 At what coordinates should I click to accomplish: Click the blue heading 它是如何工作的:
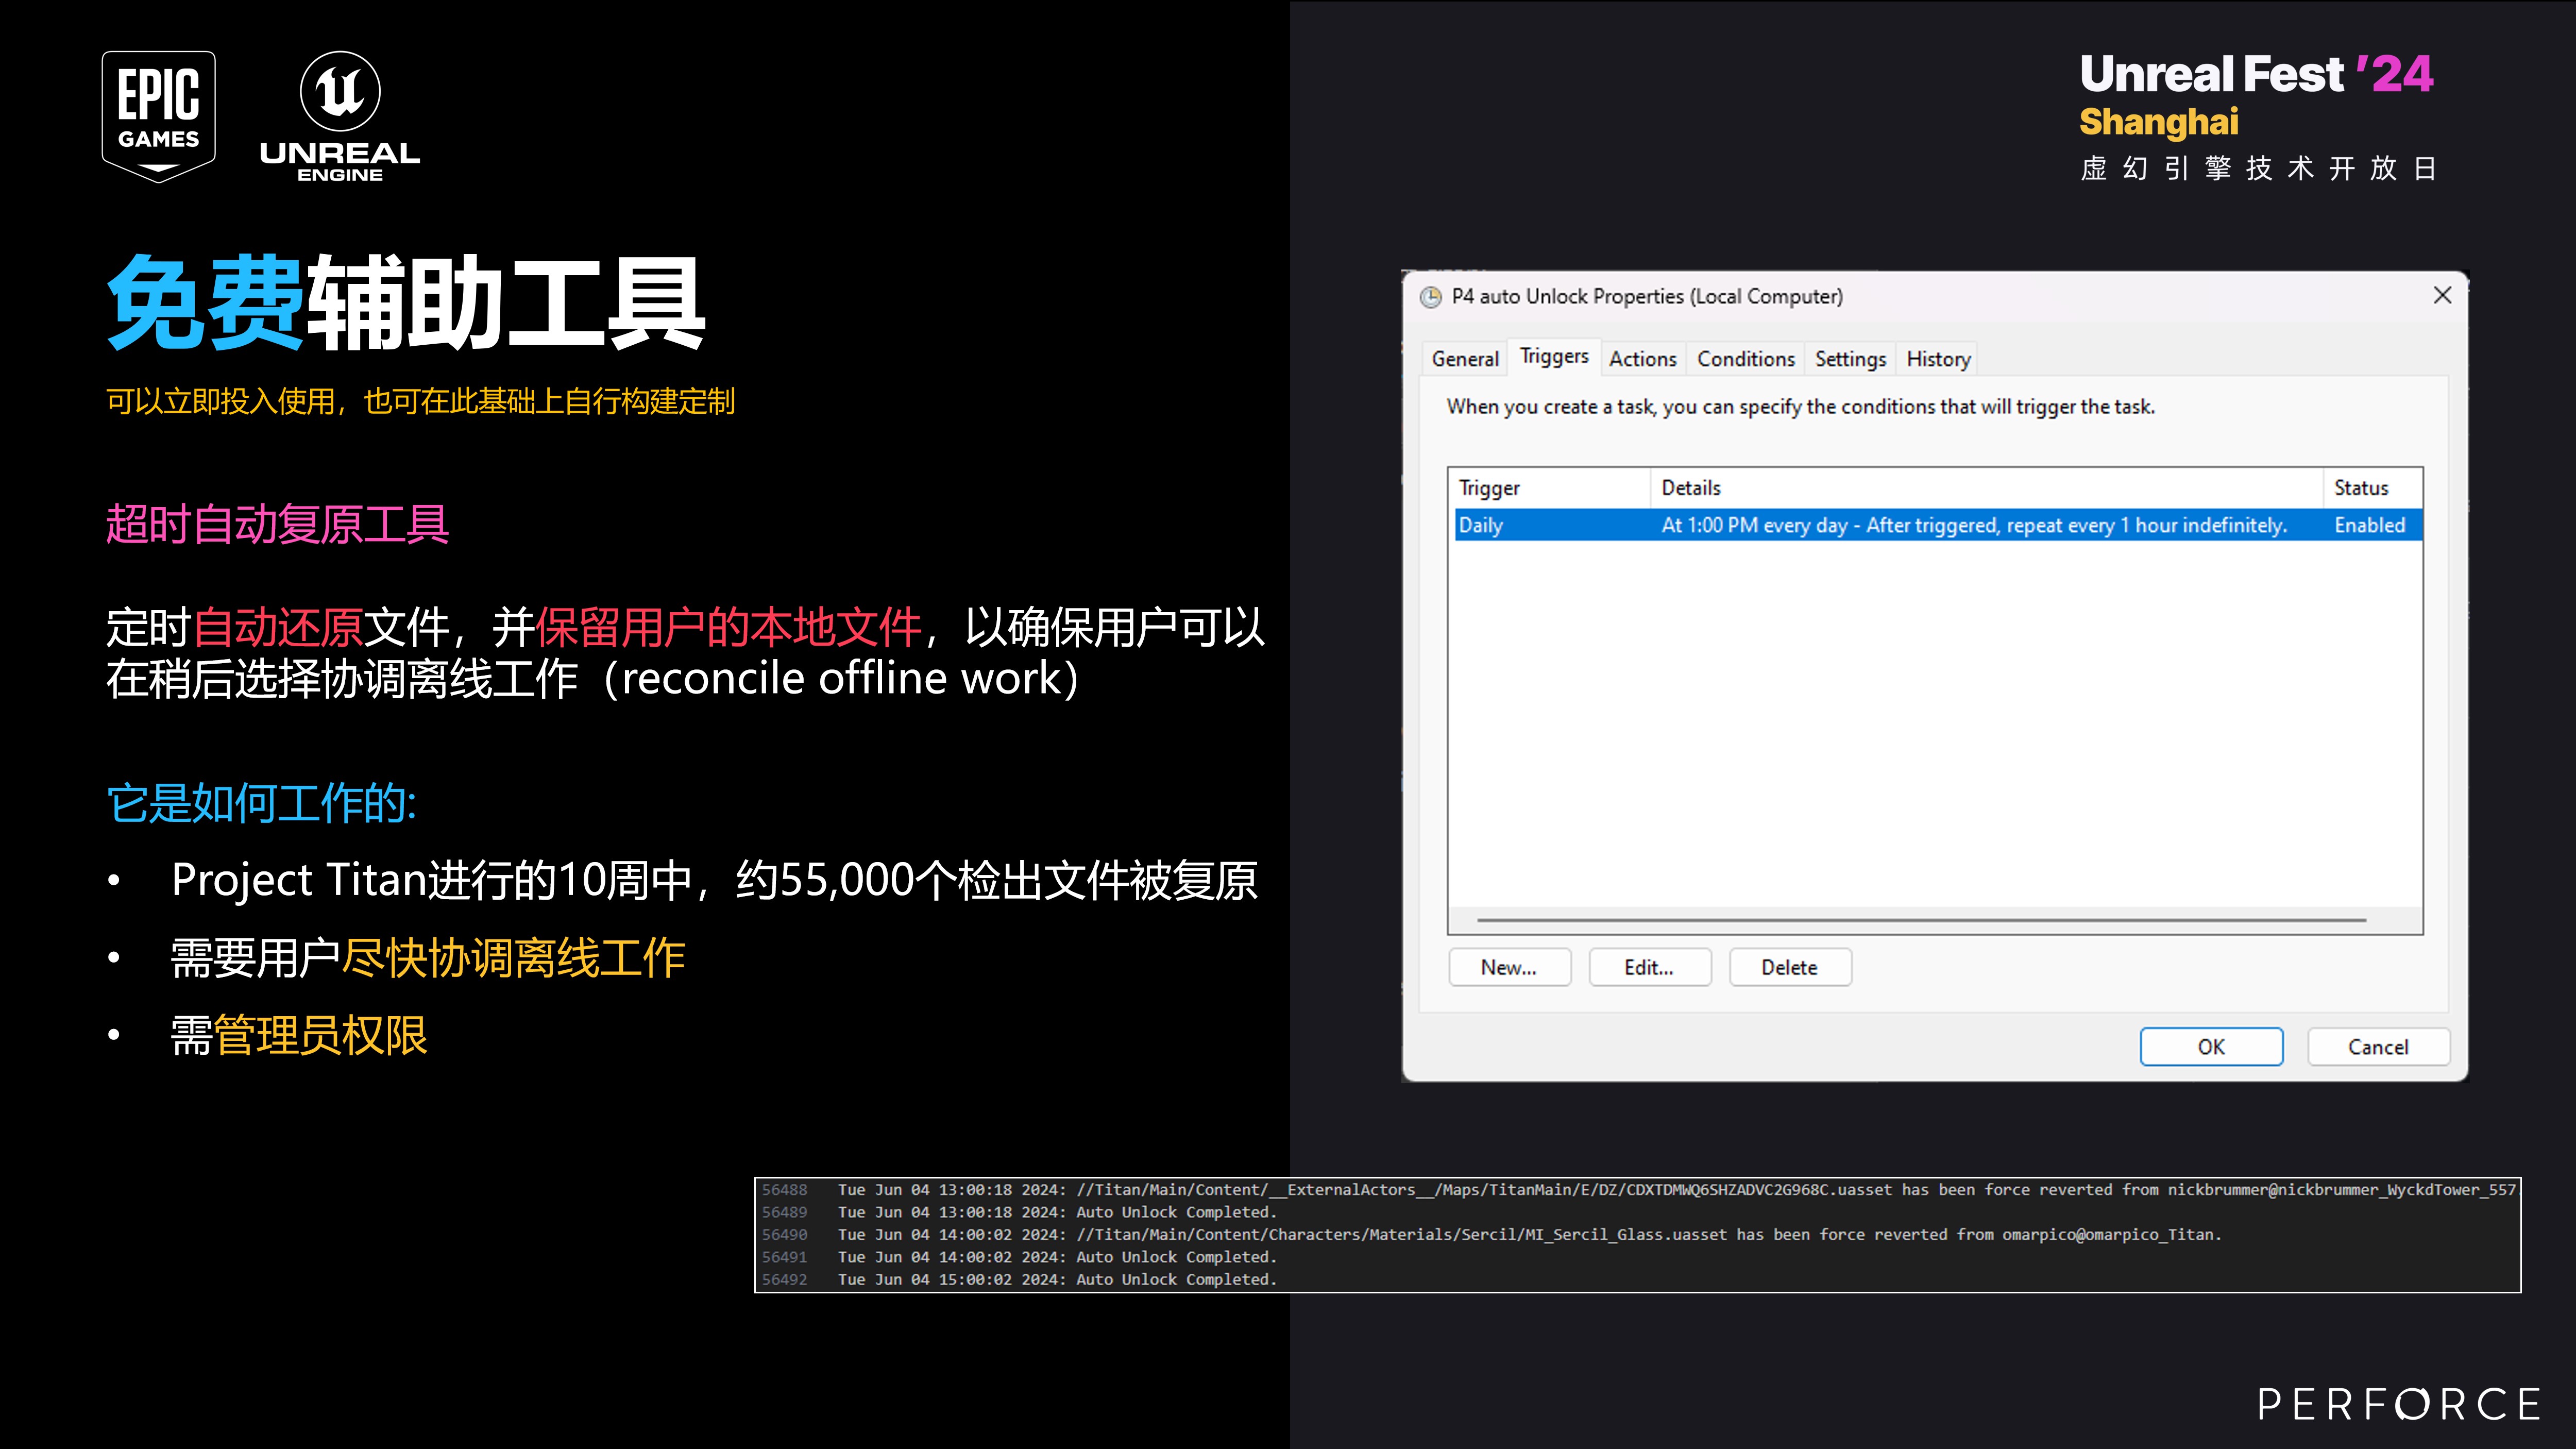point(261,803)
